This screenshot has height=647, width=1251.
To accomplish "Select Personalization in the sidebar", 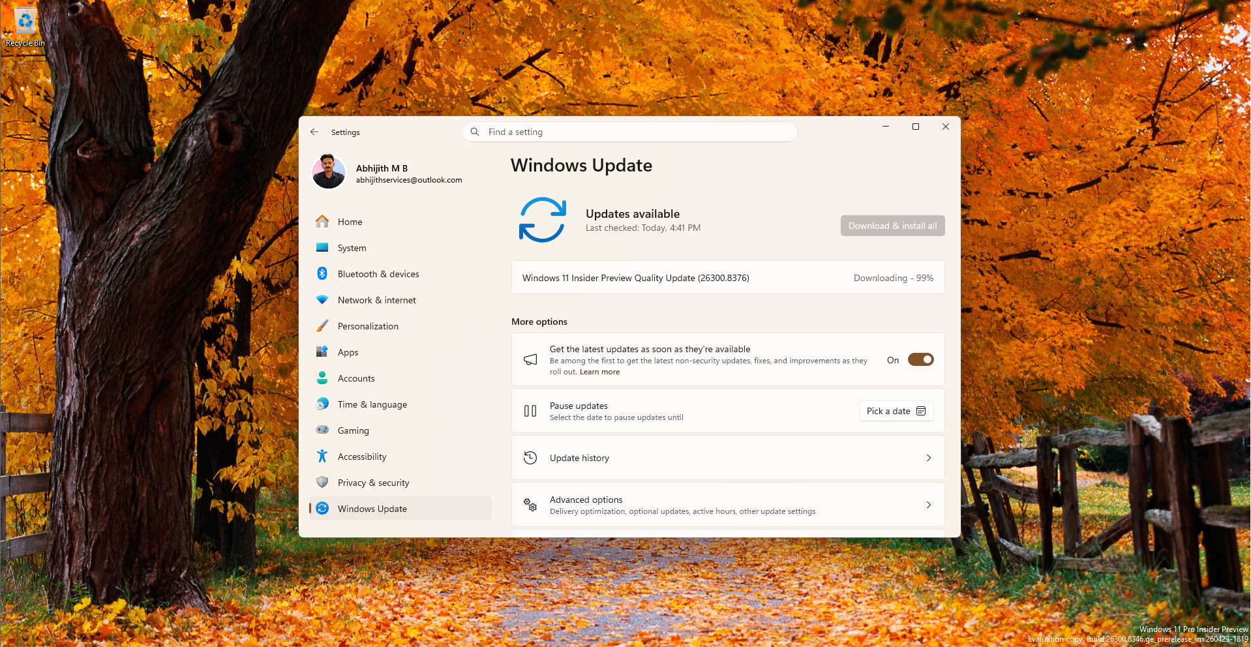I will 400,326.
